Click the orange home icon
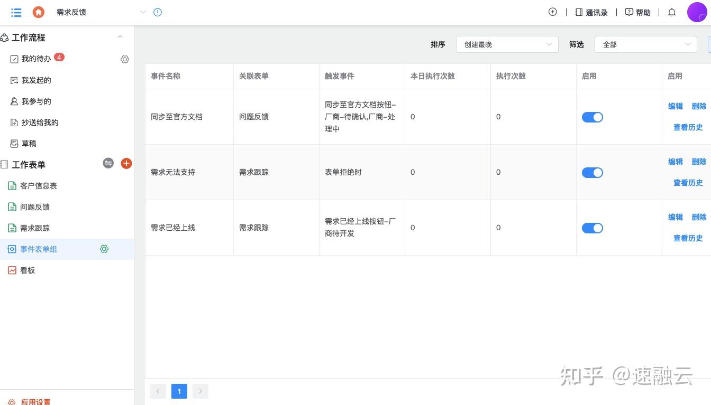The height and width of the screenshot is (405, 711). point(39,12)
